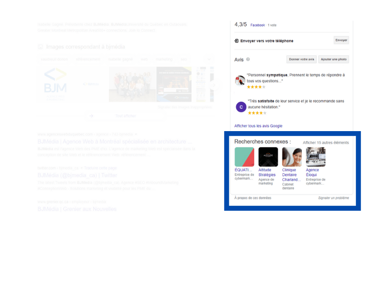The image size is (379, 284).
Task: Click the "Donner votre avis" button
Action: 301,59
